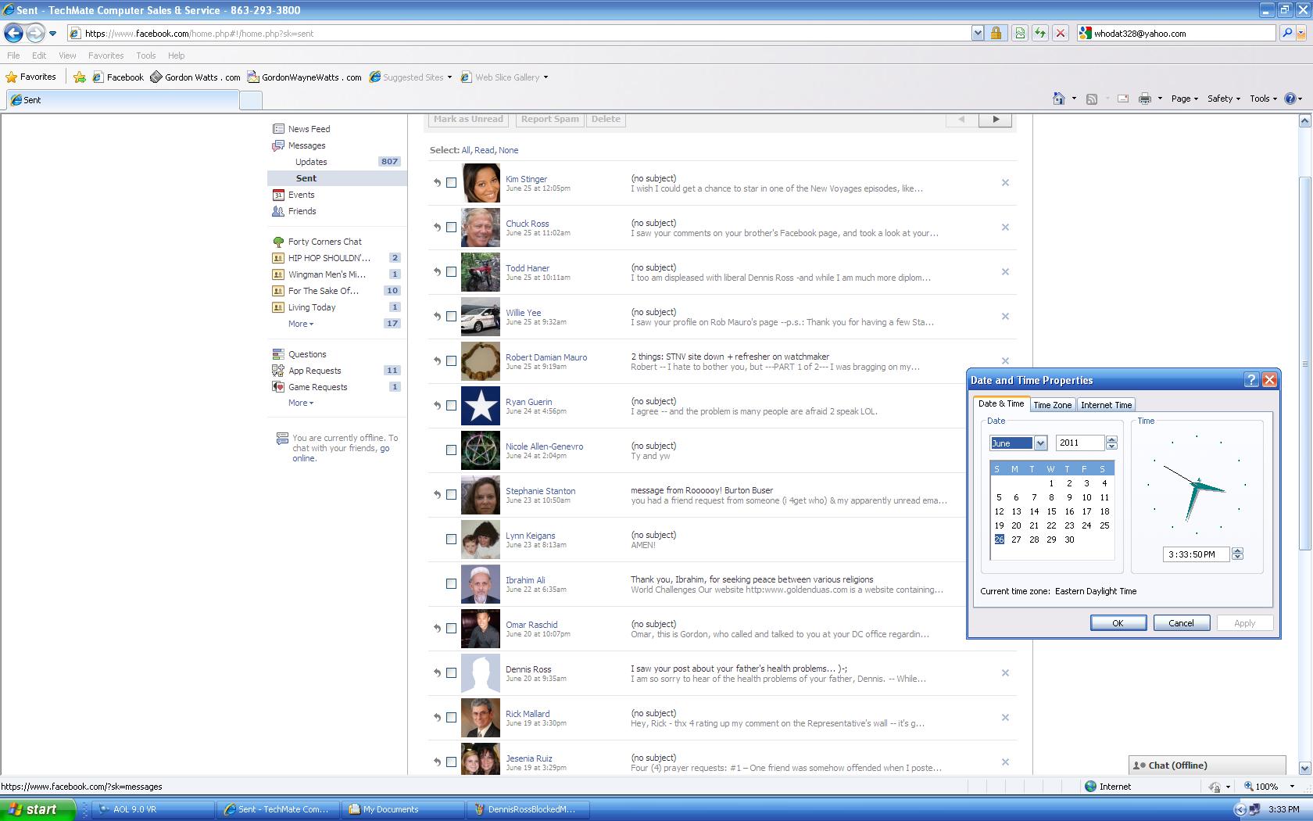Viewport: 1313px width, 821px height.
Task: Switch to the Time Zone tab
Action: [1052, 405]
